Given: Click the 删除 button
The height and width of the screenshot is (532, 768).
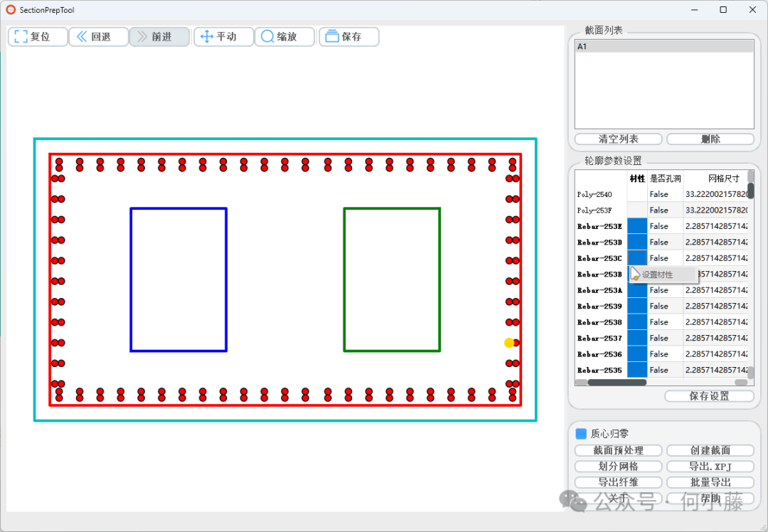Looking at the screenshot, I should click(x=710, y=139).
